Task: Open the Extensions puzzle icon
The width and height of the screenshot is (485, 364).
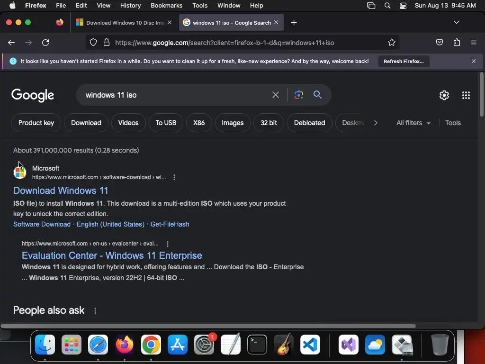Action: tap(457, 42)
